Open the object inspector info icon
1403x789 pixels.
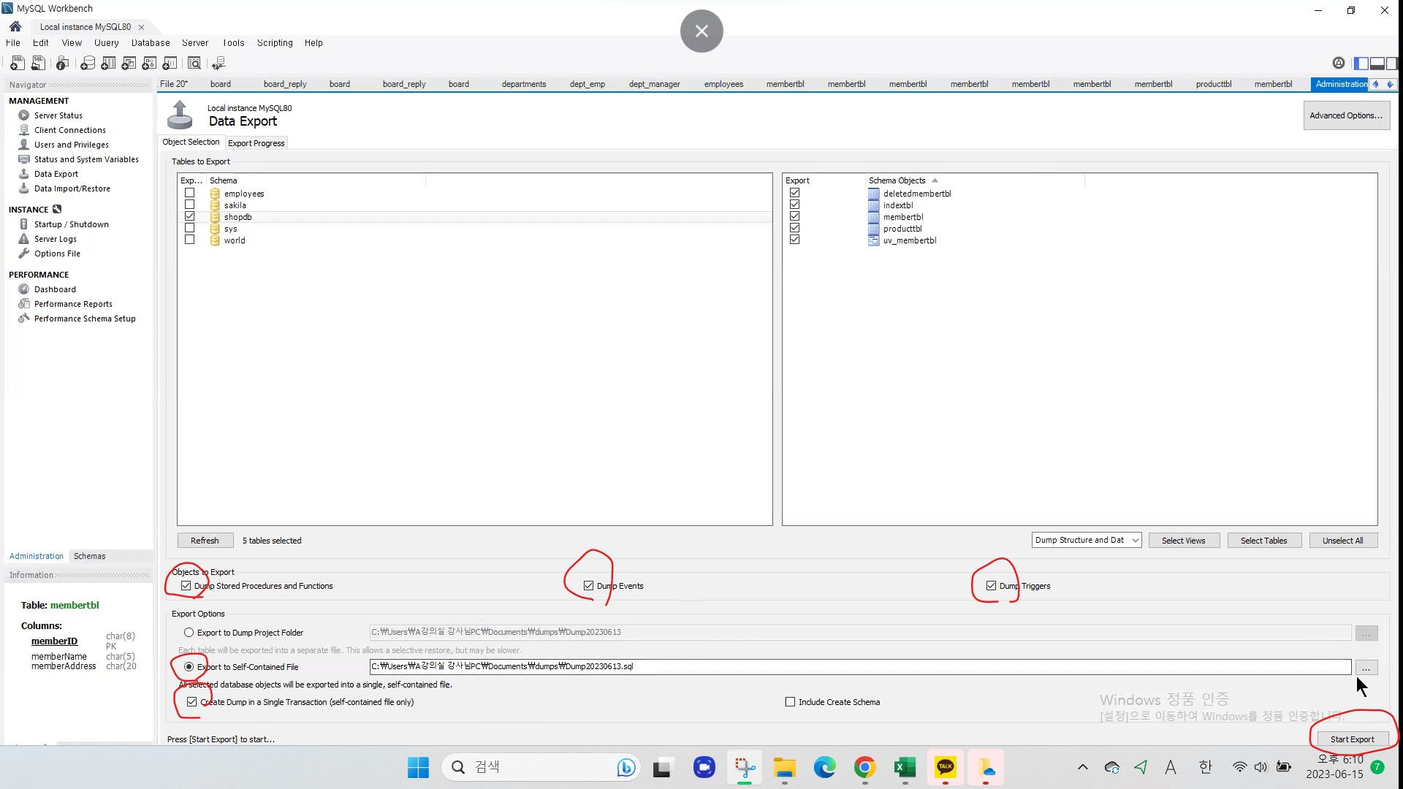click(x=63, y=64)
